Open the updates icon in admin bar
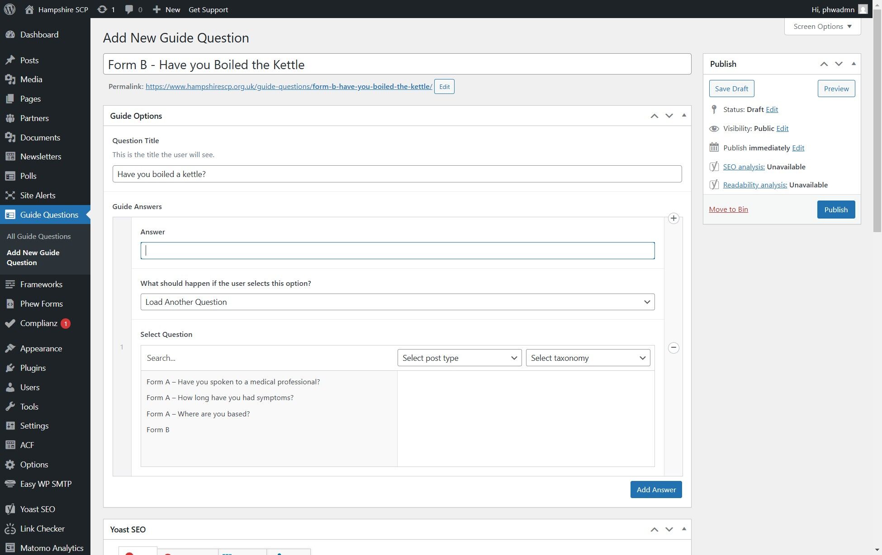This screenshot has width=882, height=555. pos(103,9)
